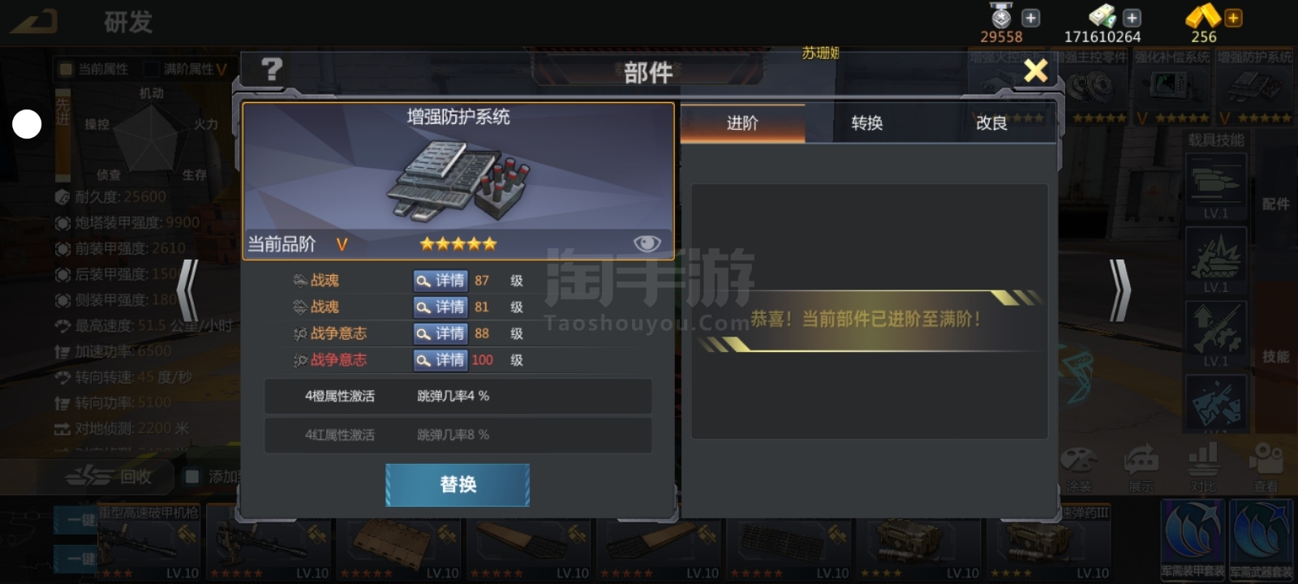Click 详情 for 战魂 level 87
The width and height of the screenshot is (1298, 584).
(440, 280)
